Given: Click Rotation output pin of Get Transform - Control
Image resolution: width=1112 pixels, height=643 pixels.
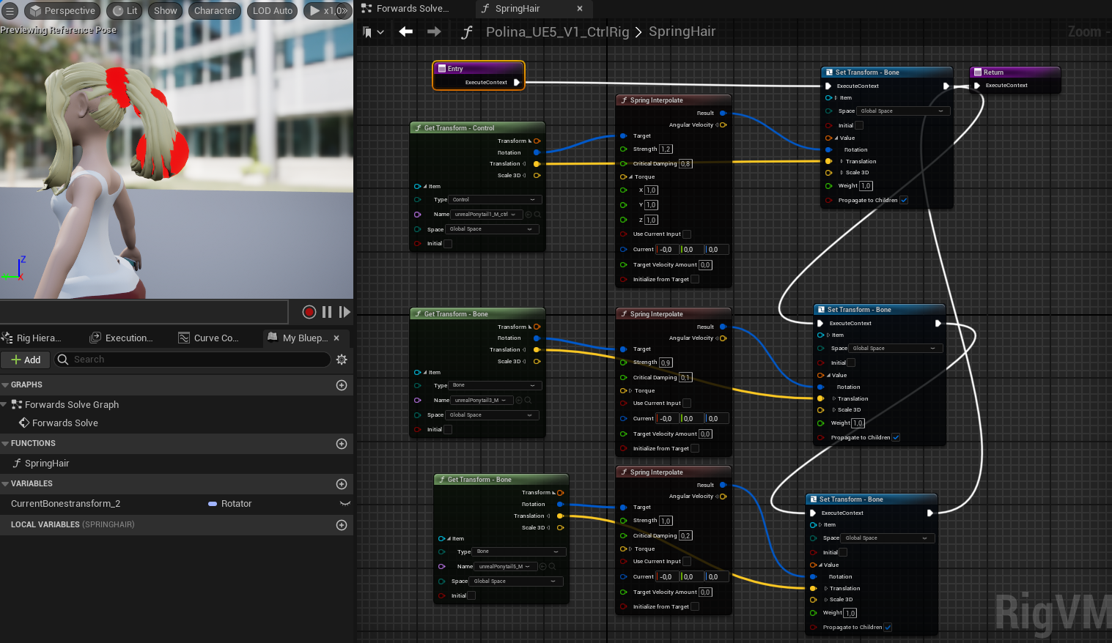Looking at the screenshot, I should (537, 152).
